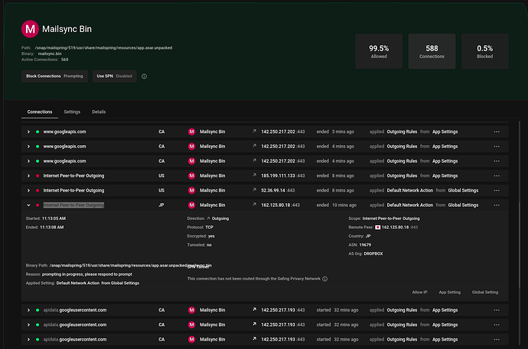Click Tunneled no value
Image resolution: width=528 pixels, height=349 pixels.
(x=209, y=245)
